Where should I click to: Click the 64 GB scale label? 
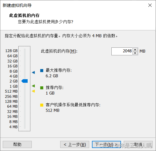click(x=12, y=56)
